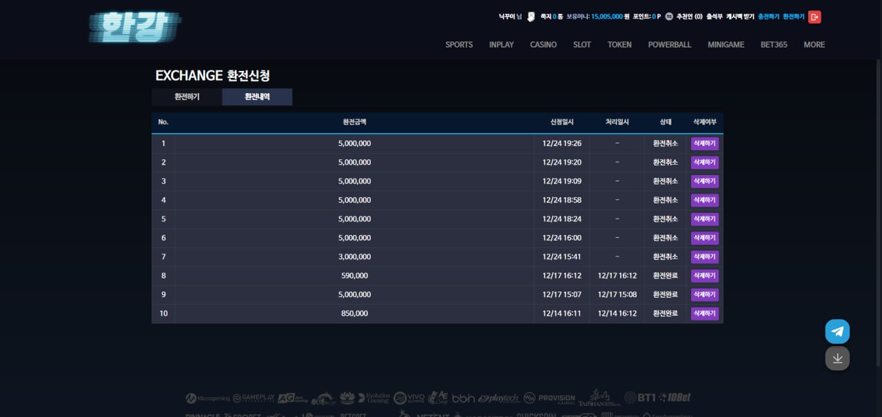Open the POWERBALL menu

point(669,45)
